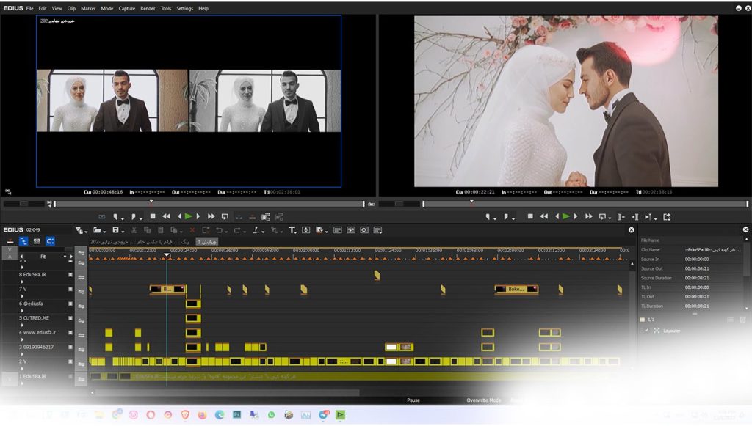Viewport: 752px width, 426px height.
Task: Toggle lock box on track 3 09190946217
Action: [70, 347]
